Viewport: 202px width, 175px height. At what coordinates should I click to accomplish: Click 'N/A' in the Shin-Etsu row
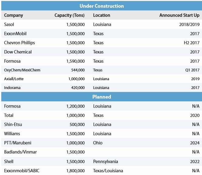(x=196, y=125)
